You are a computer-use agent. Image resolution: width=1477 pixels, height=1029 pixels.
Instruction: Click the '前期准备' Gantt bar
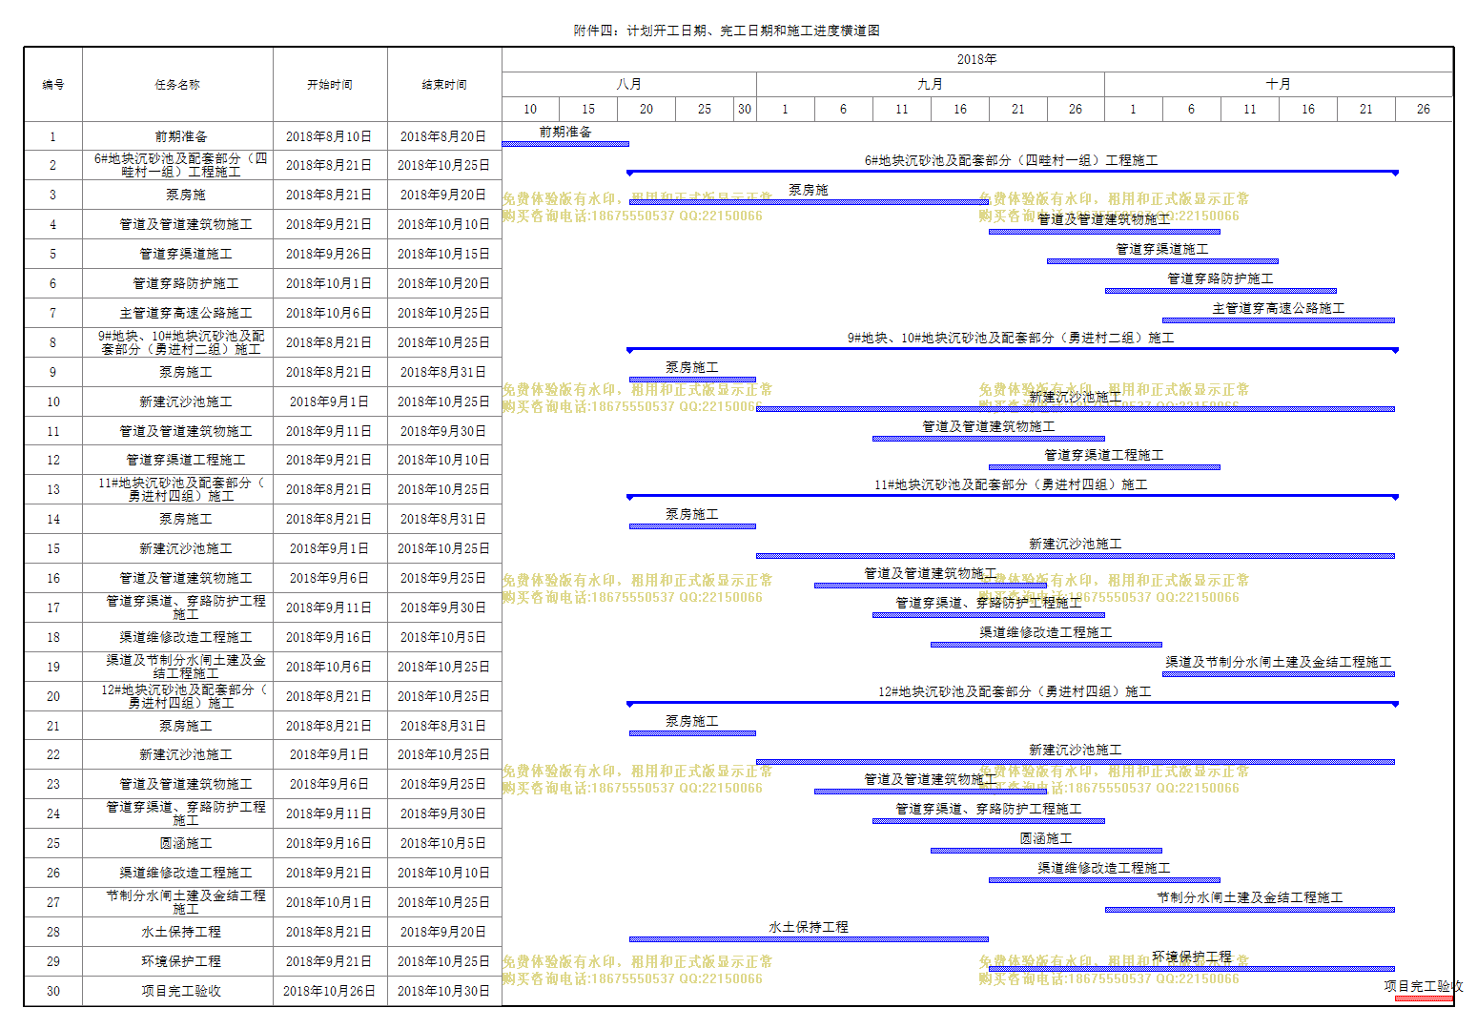[x=565, y=144]
